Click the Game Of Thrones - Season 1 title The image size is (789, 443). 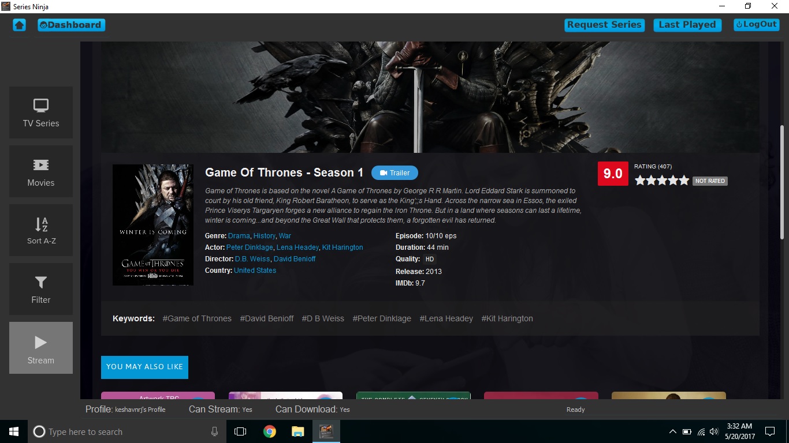(284, 172)
